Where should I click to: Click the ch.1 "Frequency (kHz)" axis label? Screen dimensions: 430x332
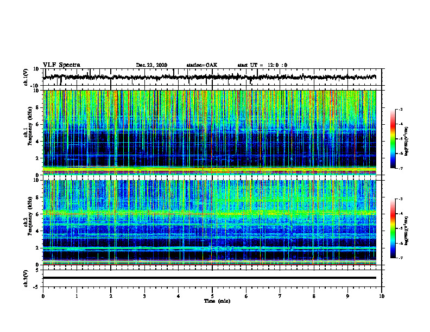click(30, 126)
